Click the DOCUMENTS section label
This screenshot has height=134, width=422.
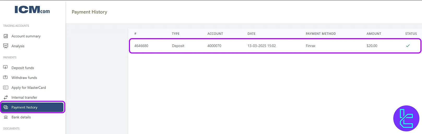pyautogui.click(x=11, y=129)
